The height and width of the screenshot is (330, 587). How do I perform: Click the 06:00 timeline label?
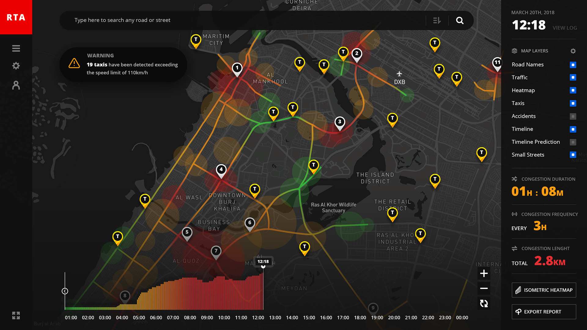tap(156, 318)
